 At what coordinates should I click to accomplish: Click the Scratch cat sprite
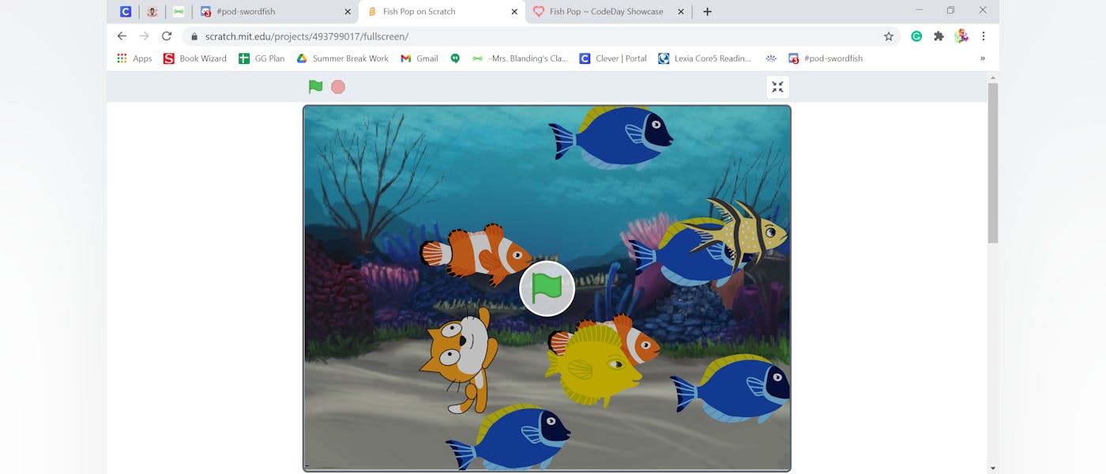pos(459,361)
